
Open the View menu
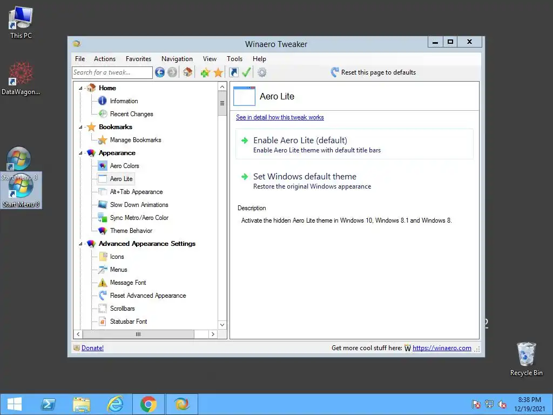click(210, 59)
